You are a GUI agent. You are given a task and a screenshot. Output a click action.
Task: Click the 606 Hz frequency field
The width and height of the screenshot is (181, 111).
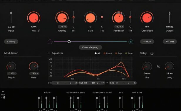click(83, 83)
